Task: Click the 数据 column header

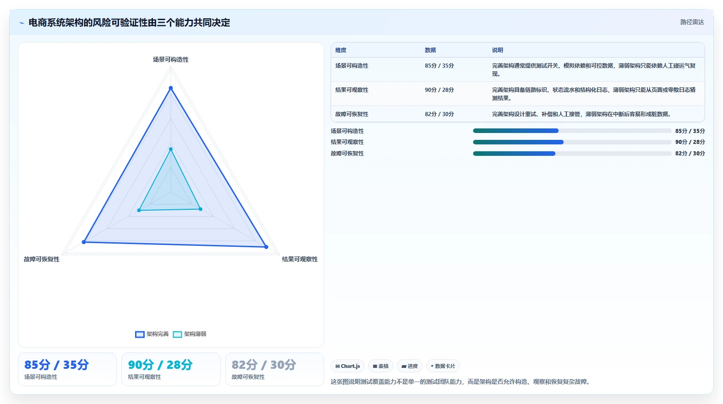Action: pos(430,50)
